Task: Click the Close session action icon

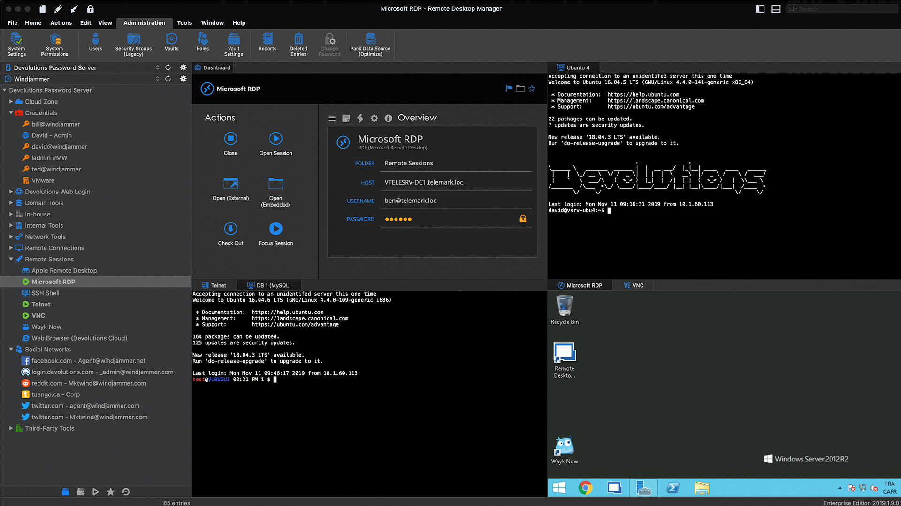Action: (x=230, y=138)
